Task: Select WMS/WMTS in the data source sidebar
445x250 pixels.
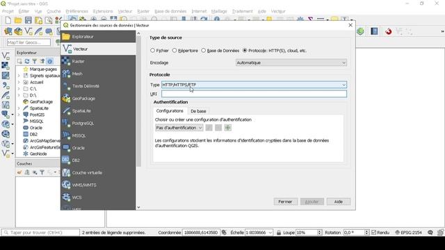Action: tap(98, 185)
